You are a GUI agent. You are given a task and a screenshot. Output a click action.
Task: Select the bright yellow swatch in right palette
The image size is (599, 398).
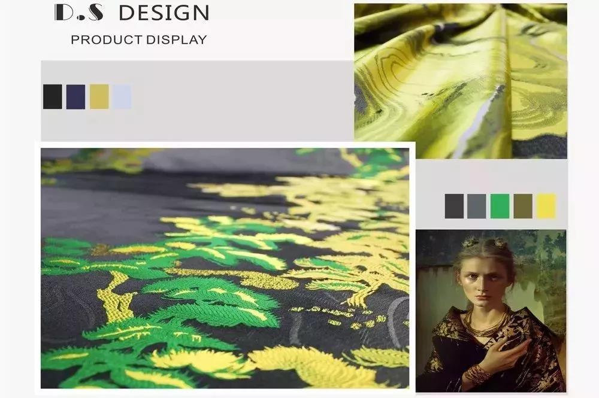point(546,206)
